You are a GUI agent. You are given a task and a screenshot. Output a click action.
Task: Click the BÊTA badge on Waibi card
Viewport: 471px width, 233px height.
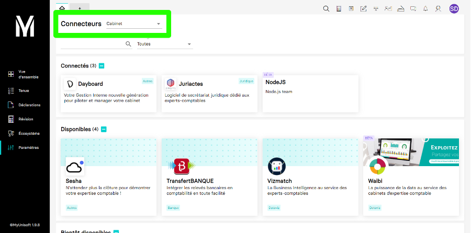[369, 138]
